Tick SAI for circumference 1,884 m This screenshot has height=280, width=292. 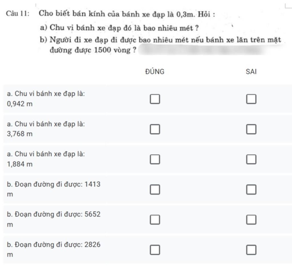[251, 159]
